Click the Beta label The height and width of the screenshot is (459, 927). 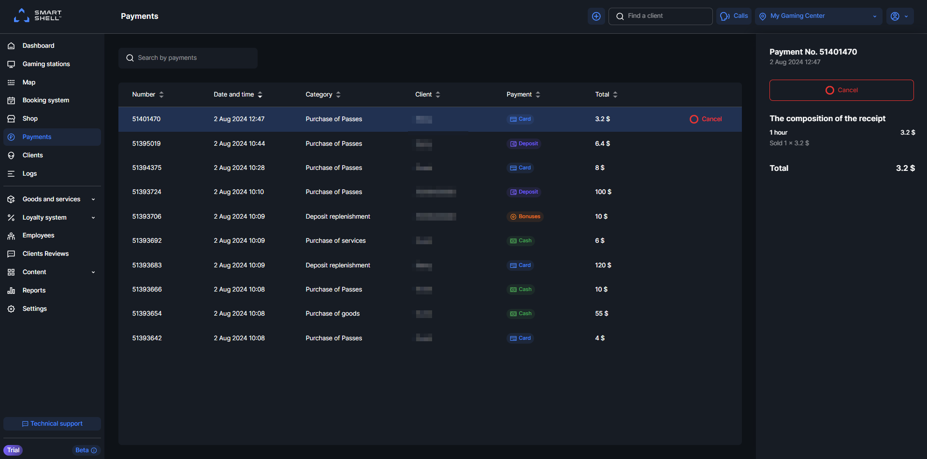click(82, 450)
